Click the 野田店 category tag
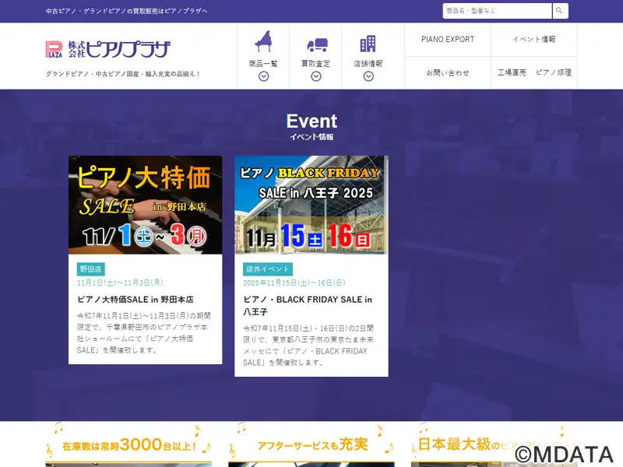This screenshot has width=623, height=467. click(x=90, y=269)
